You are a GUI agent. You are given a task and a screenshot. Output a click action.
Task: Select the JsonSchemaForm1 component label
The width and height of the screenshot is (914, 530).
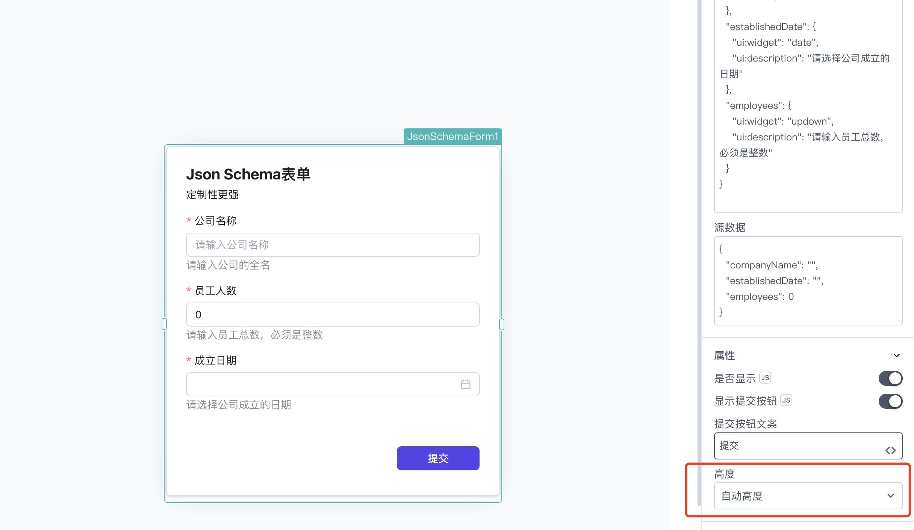pos(452,136)
